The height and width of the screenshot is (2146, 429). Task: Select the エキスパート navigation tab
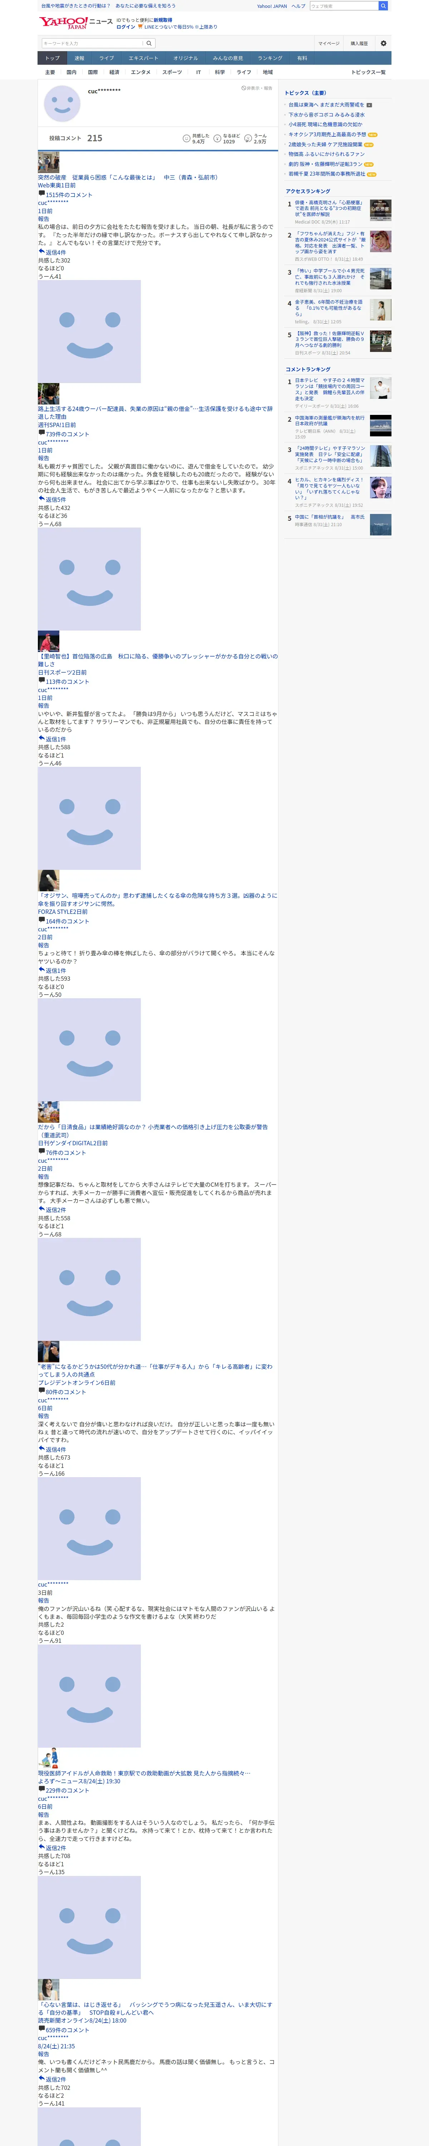(143, 58)
